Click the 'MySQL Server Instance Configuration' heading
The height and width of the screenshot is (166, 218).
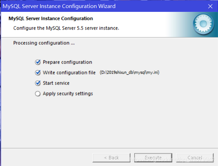pyautogui.click(x=51, y=18)
